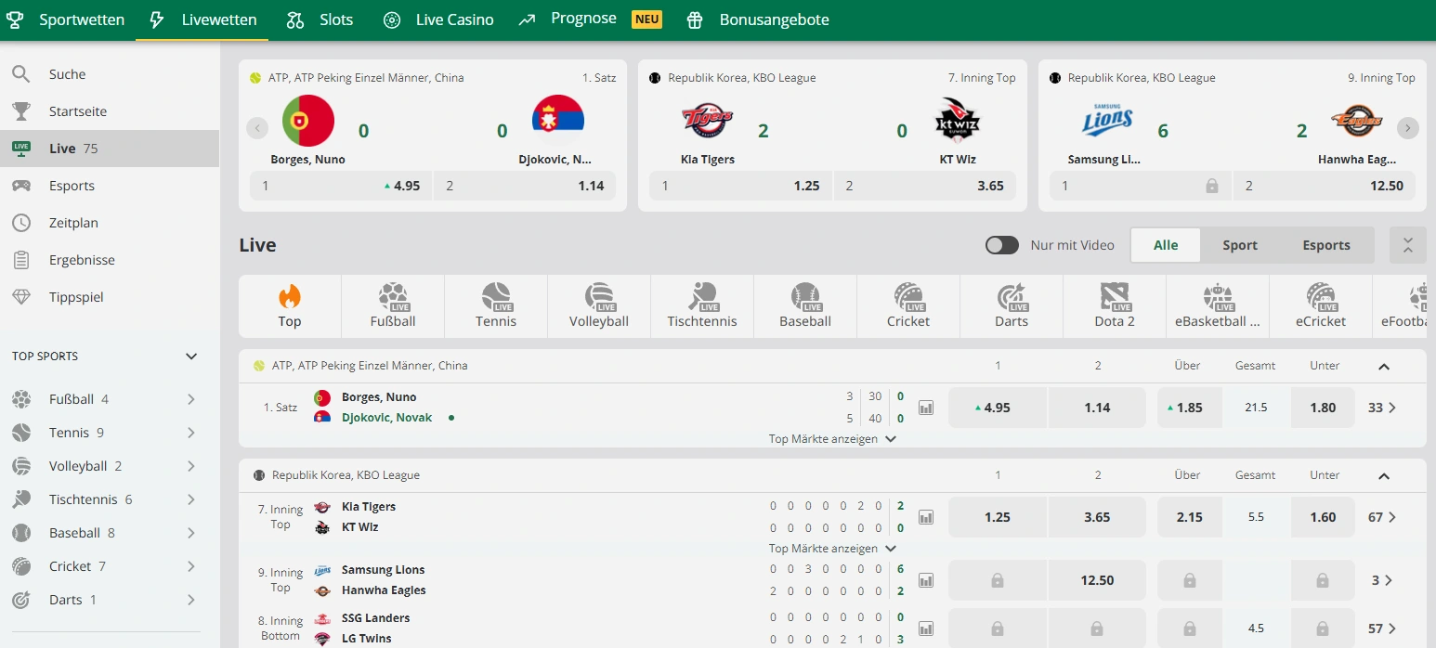The image size is (1436, 648).
Task: Toggle the Nur mit Video switch
Action: (x=1002, y=245)
